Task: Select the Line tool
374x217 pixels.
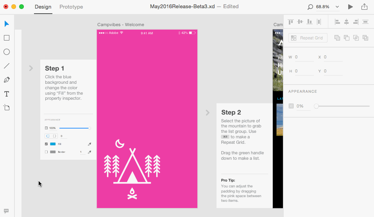Action: click(x=7, y=66)
